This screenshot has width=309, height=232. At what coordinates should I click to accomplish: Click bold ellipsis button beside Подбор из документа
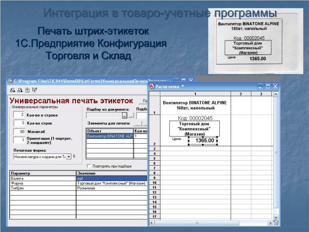[x=124, y=116]
